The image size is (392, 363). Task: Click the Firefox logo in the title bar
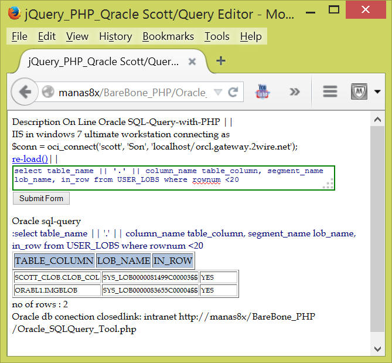click(x=14, y=13)
